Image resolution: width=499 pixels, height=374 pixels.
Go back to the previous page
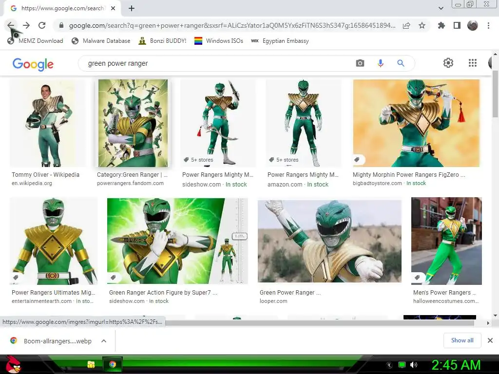(x=11, y=25)
